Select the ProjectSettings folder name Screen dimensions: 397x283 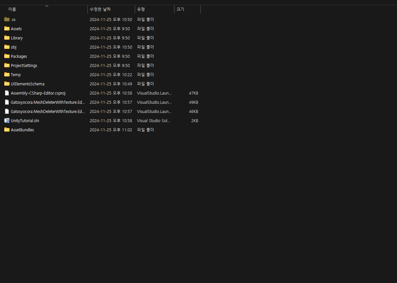pyautogui.click(x=24, y=66)
